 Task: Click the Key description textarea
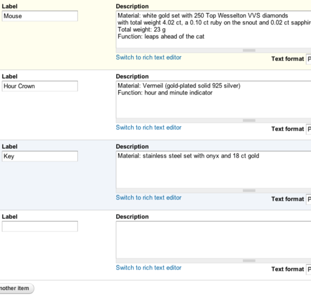(214, 170)
